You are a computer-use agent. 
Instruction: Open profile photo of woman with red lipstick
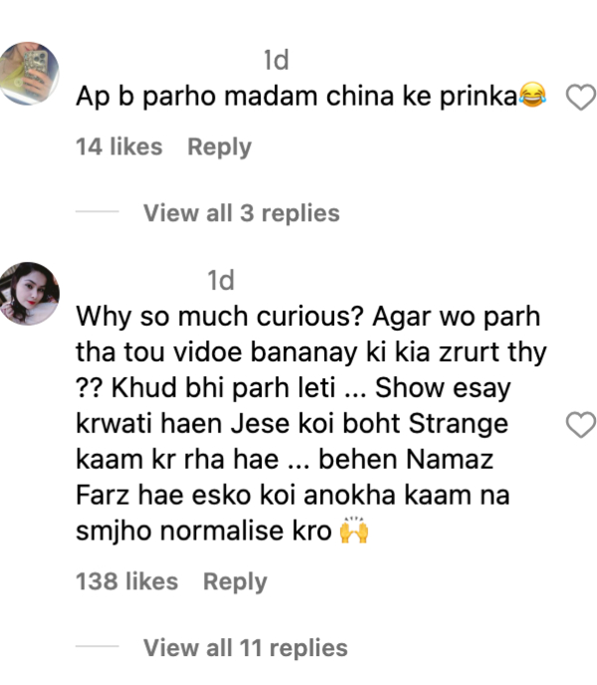click(29, 294)
